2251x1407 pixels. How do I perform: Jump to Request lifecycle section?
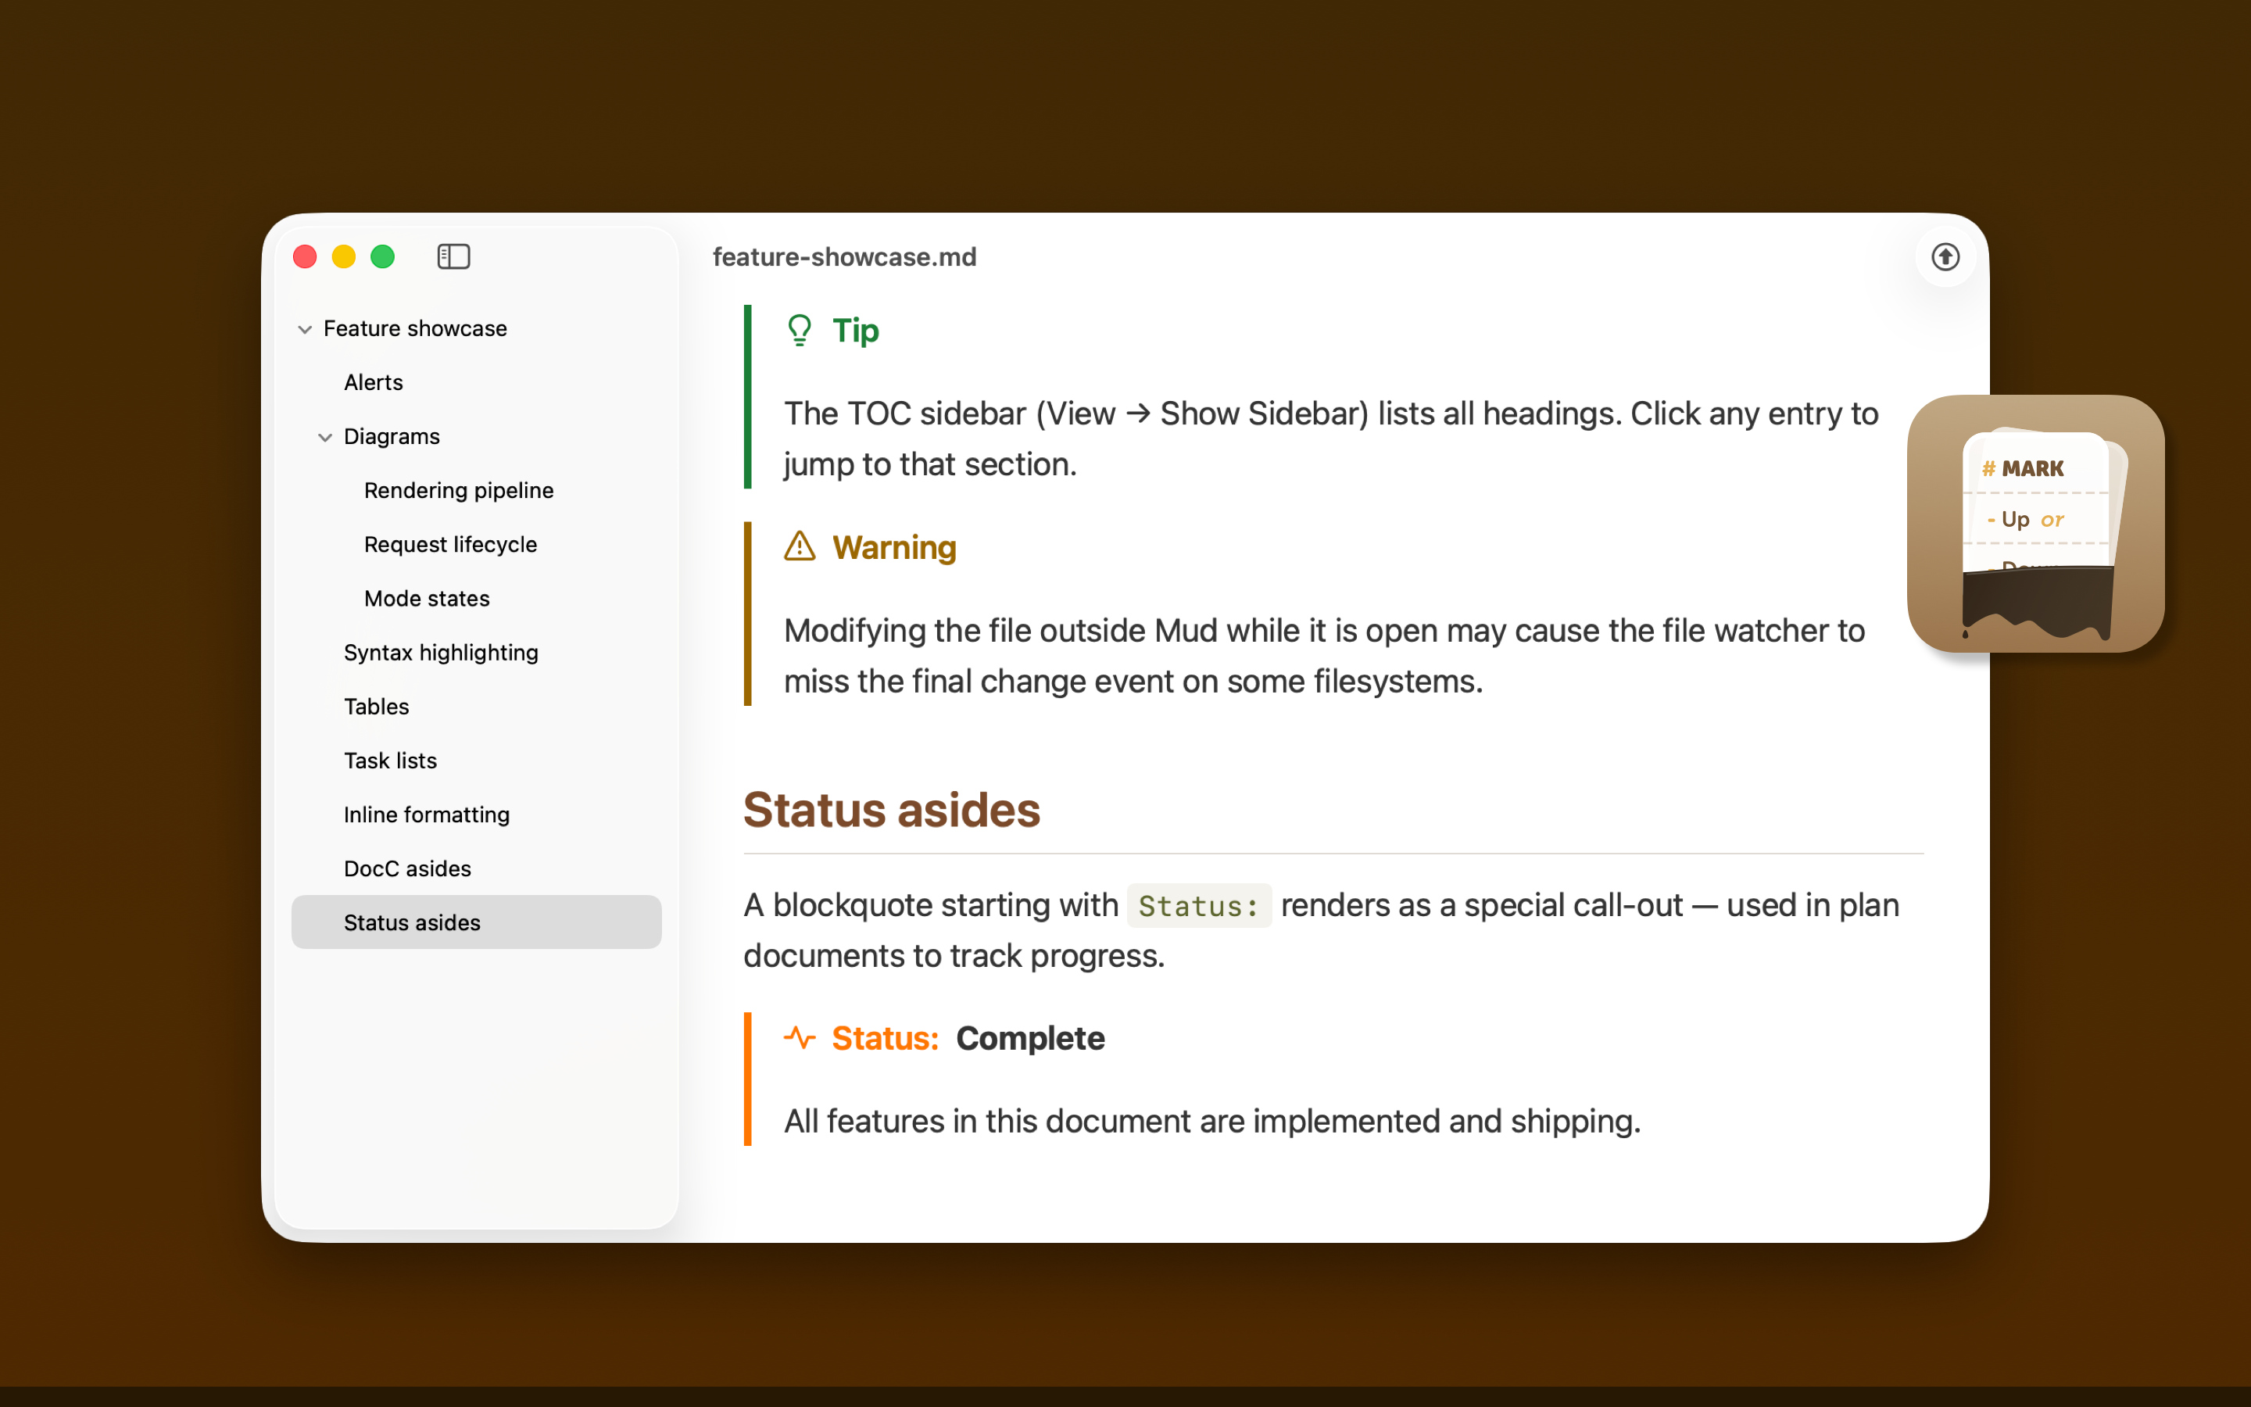tap(450, 543)
